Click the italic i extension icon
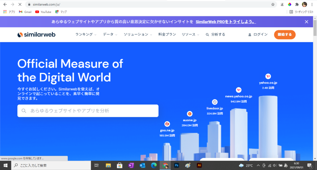Image resolution: width=317 pixels, height=170 pixels. (x=282, y=4)
